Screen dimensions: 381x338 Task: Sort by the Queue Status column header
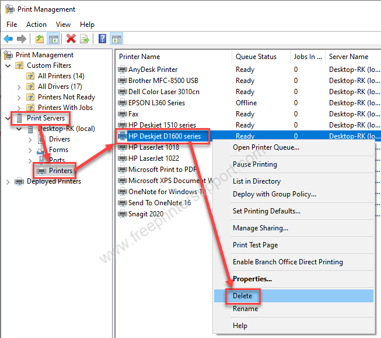[x=261, y=57]
